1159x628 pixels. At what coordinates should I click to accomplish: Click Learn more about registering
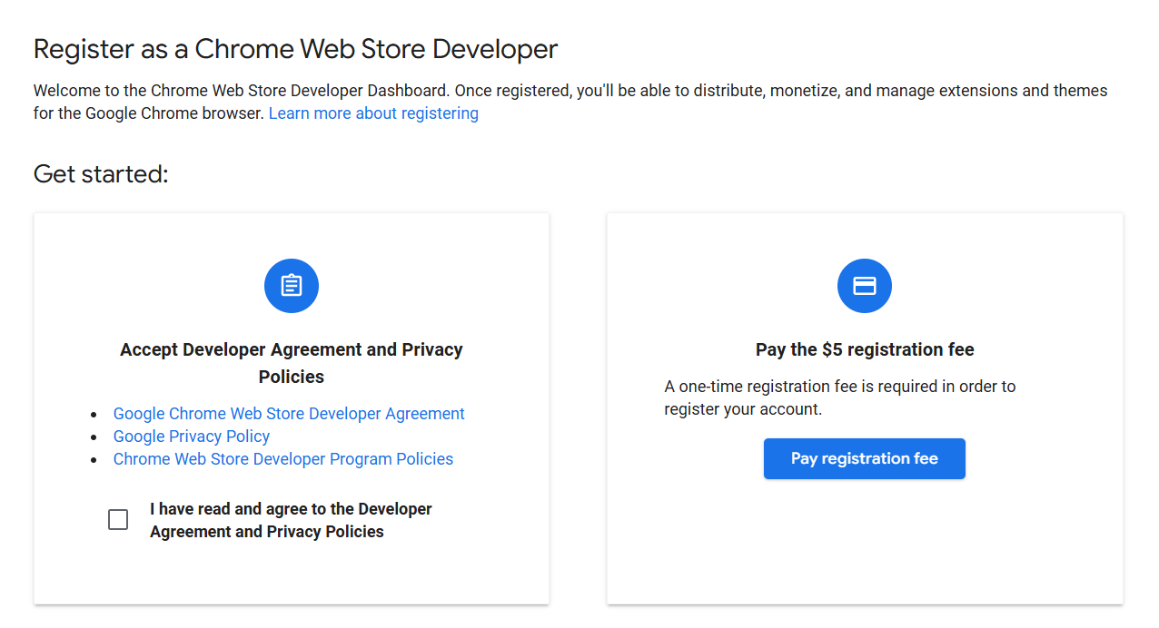coord(373,113)
